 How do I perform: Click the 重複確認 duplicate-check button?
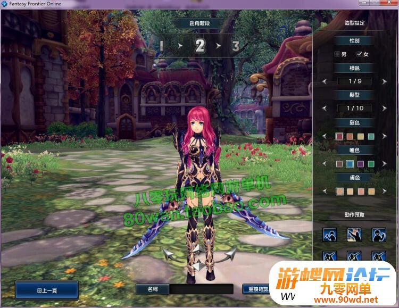(x=256, y=289)
